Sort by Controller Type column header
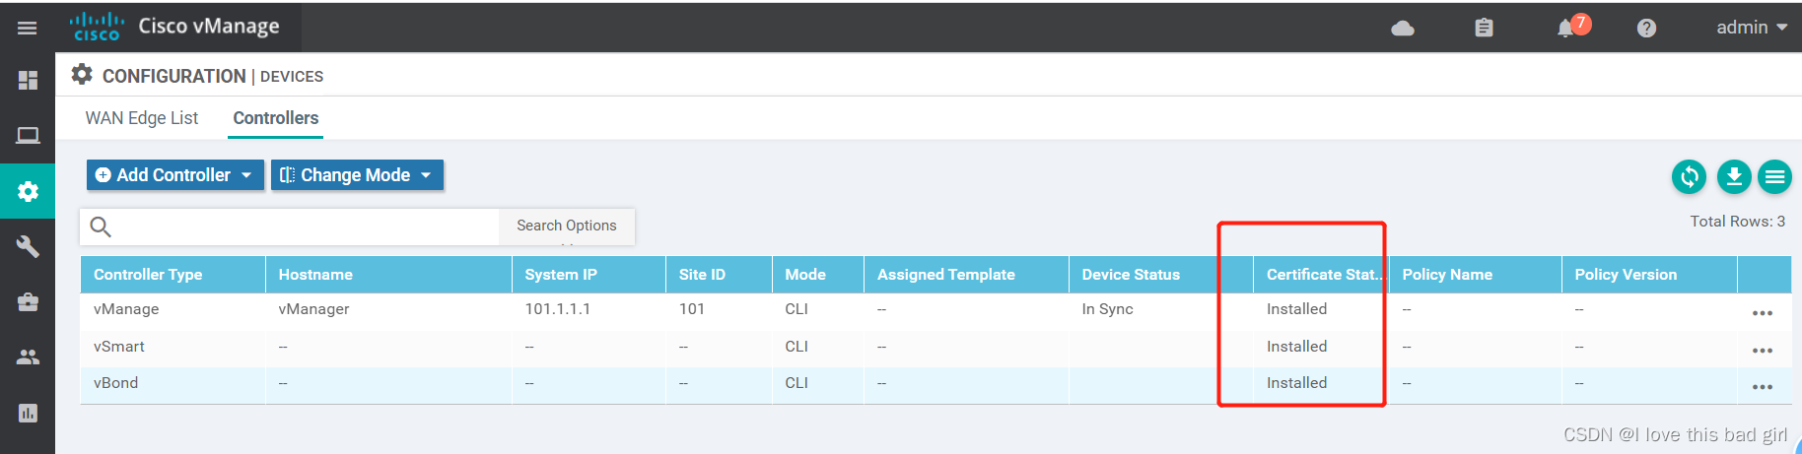Viewport: 1802px width, 454px height. [x=173, y=275]
